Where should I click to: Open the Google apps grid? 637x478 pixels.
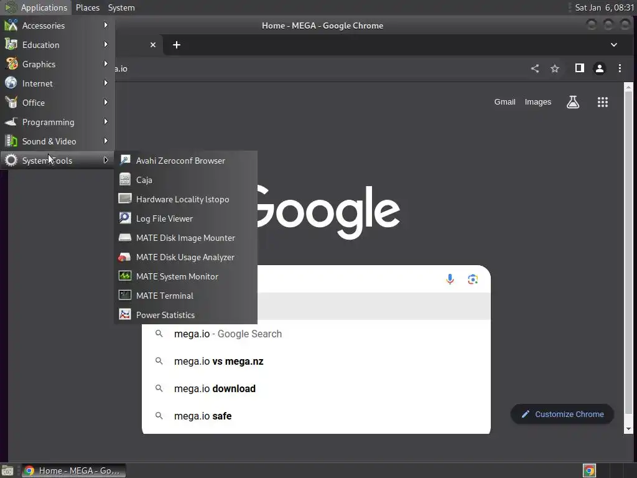tap(602, 102)
